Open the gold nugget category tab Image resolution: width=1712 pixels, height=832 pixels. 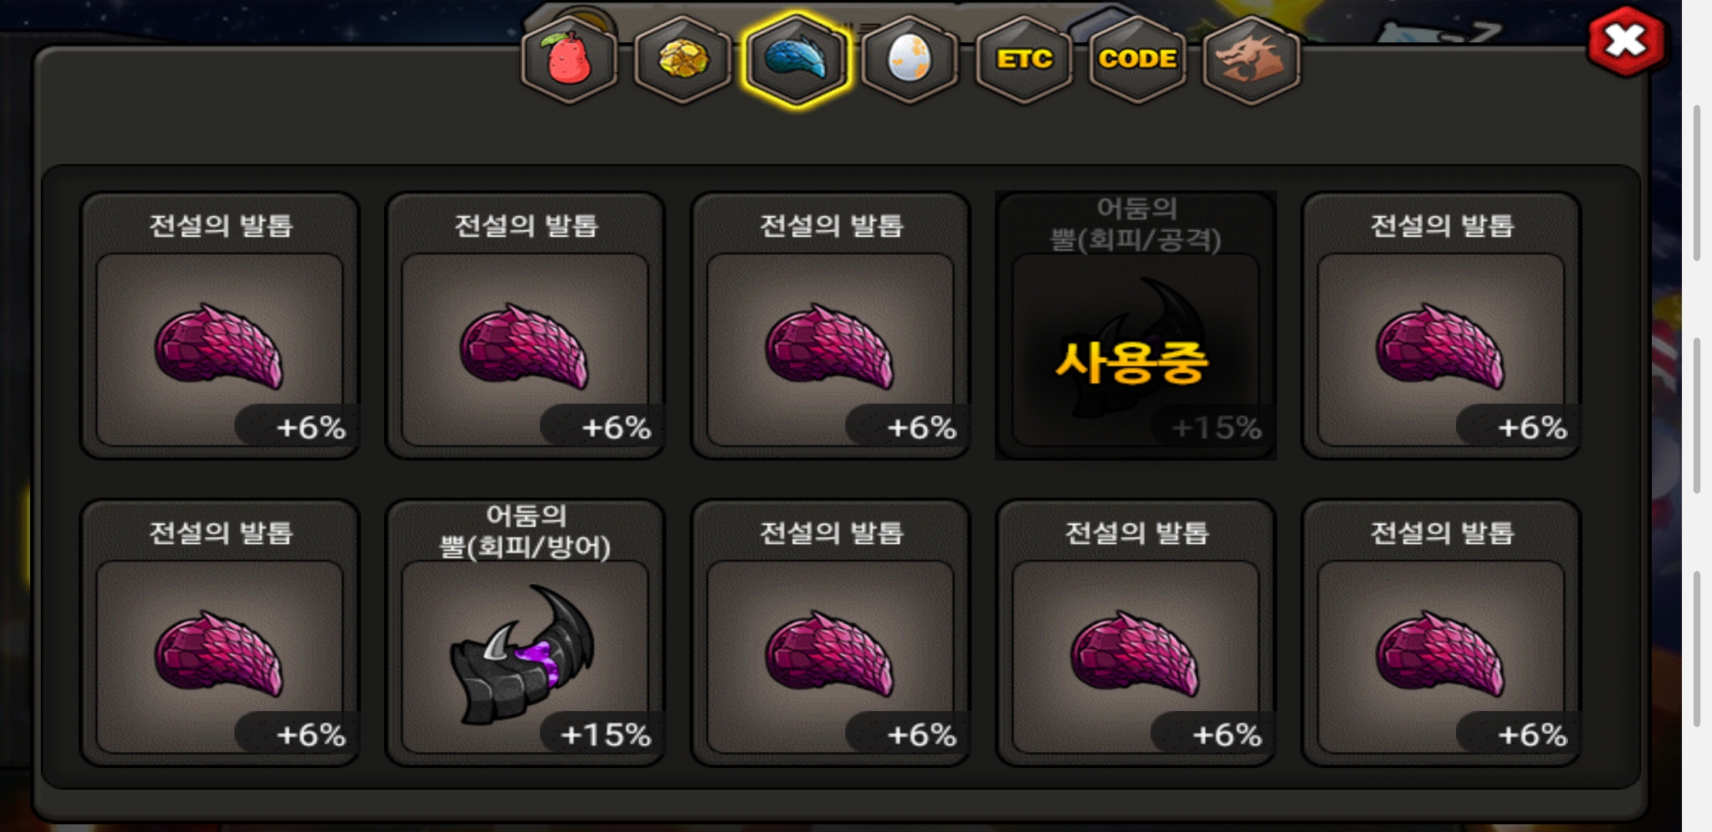[x=682, y=60]
